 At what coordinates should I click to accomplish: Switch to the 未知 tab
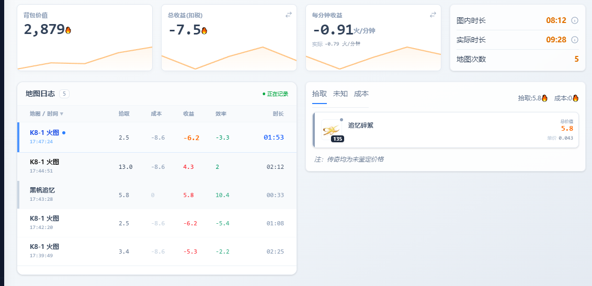tap(340, 94)
